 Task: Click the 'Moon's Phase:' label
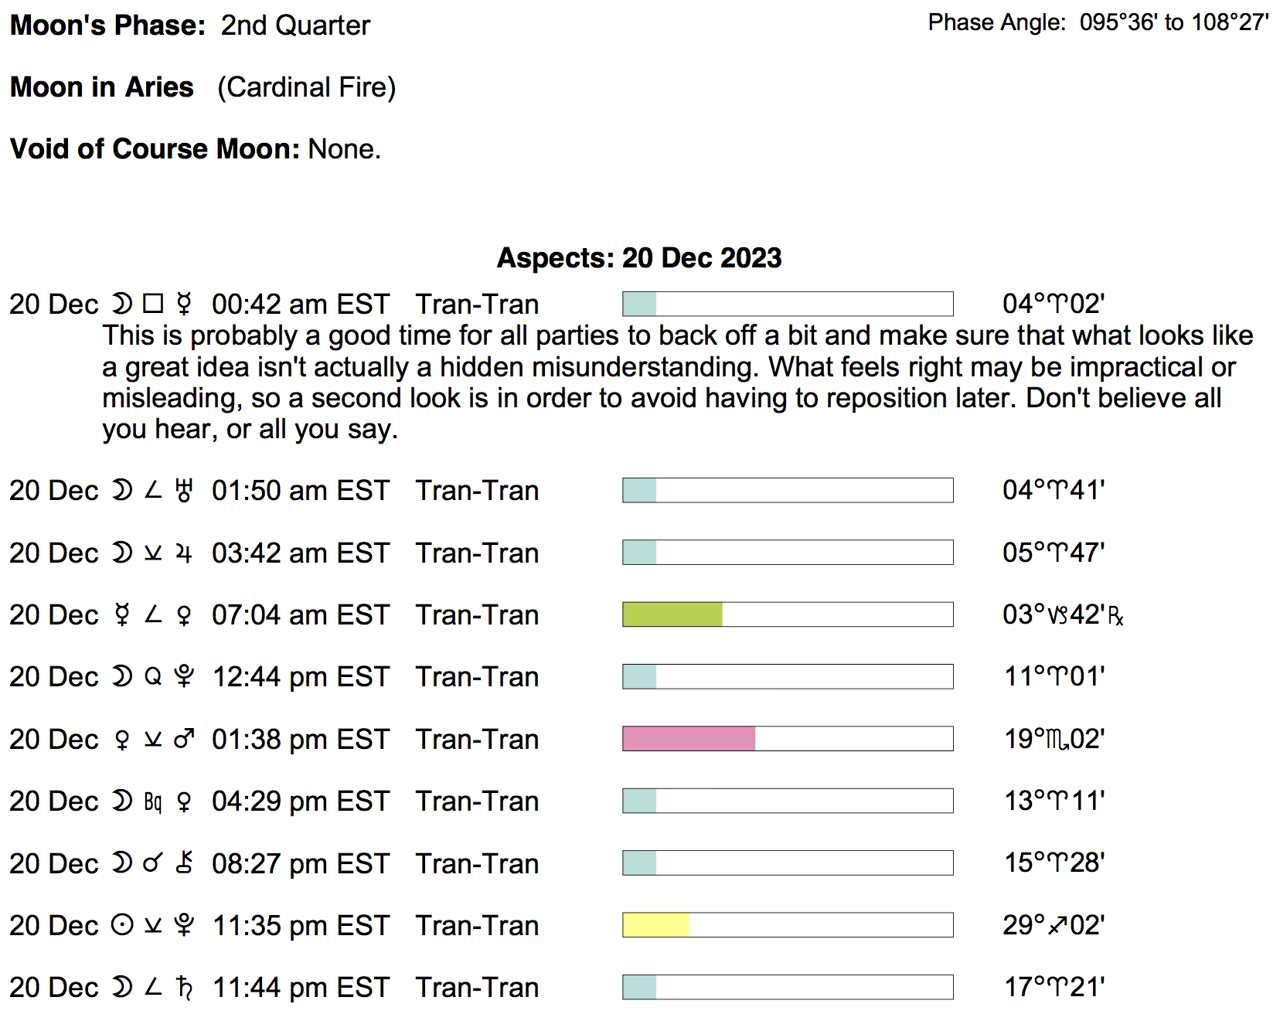108,26
